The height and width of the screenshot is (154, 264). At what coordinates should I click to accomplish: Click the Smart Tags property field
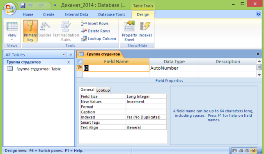[x=146, y=122]
